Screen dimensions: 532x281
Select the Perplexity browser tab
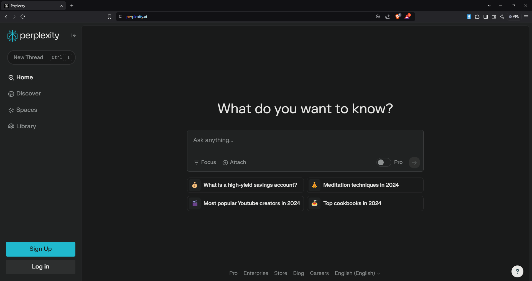(x=33, y=6)
